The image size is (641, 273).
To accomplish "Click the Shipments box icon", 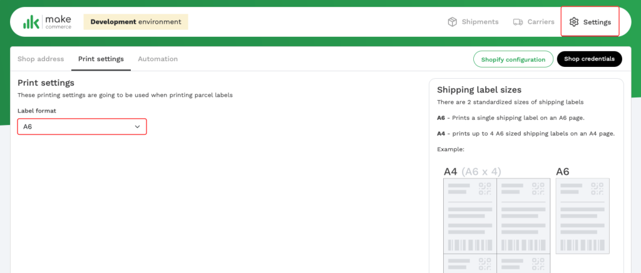I will point(452,22).
